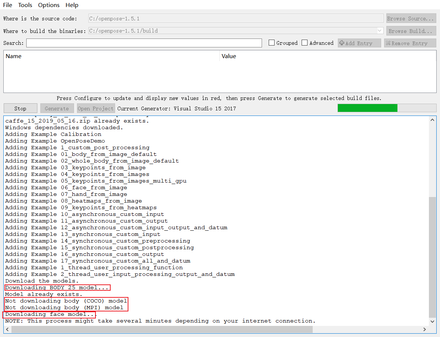
Task: Open the File menu
Action: [x=7, y=5]
